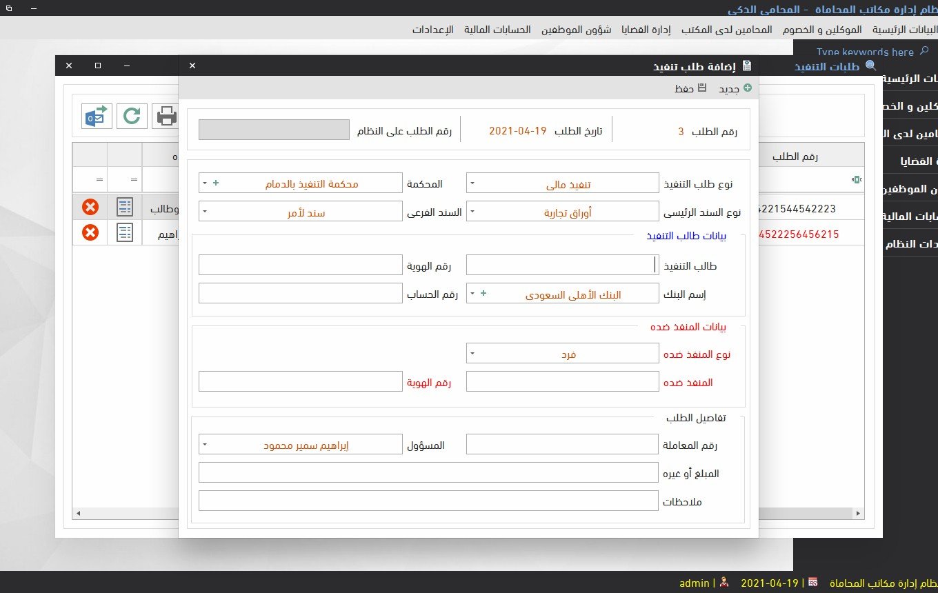The image size is (938, 593).
Task: Expand the المسؤول dropdown list
Action: point(205,445)
